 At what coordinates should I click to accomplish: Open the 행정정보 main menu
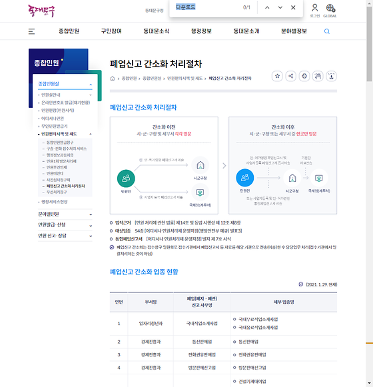pyautogui.click(x=201, y=31)
